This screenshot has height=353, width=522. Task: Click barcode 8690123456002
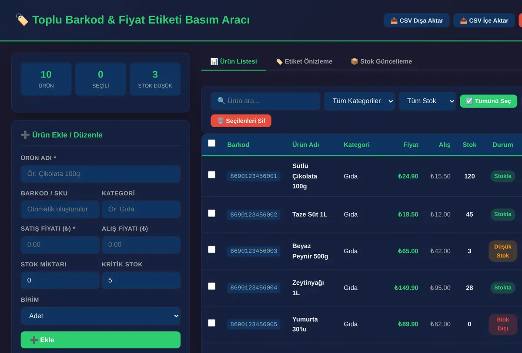click(254, 215)
